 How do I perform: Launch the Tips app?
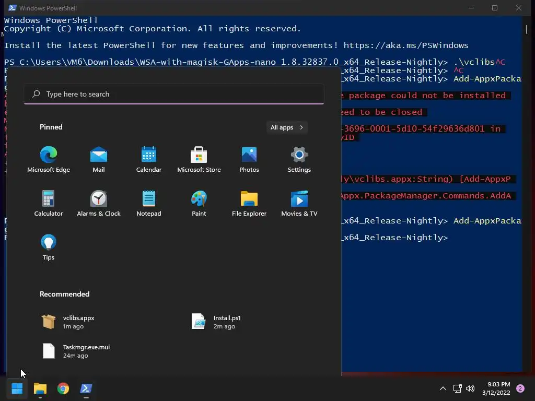point(49,247)
